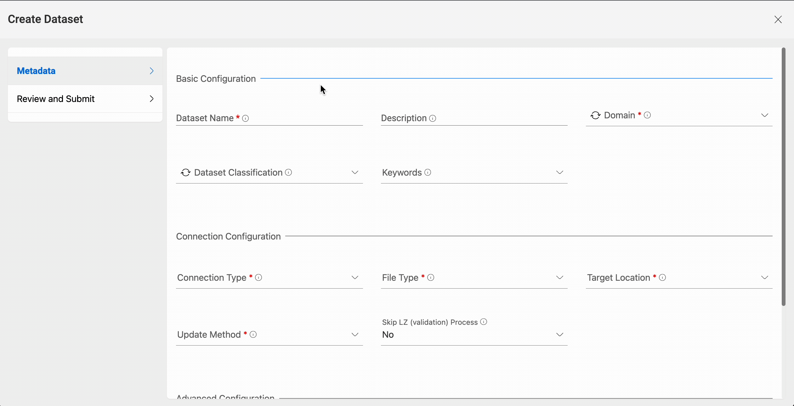This screenshot has height=406, width=794.
Task: Click the Dataset Classification sync icon
Action: [186, 172]
